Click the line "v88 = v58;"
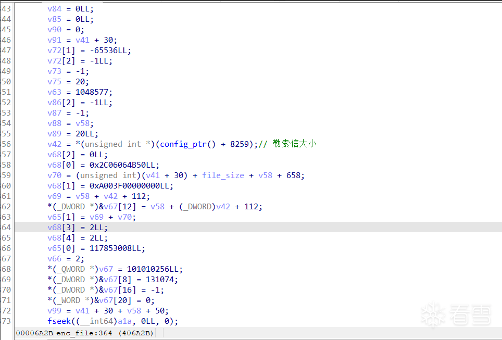 tap(70, 123)
